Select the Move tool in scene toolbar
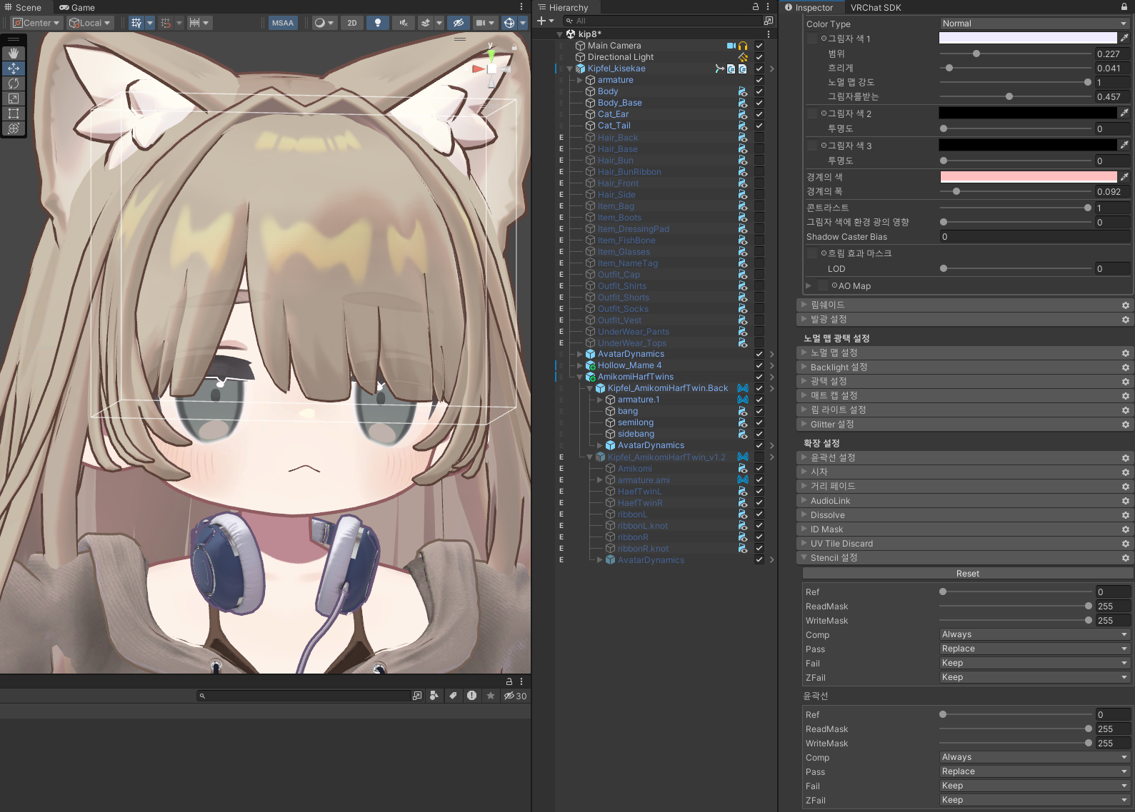The width and height of the screenshot is (1135, 812). click(14, 68)
